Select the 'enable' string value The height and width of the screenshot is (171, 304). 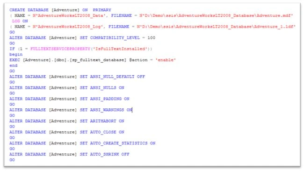166,60
